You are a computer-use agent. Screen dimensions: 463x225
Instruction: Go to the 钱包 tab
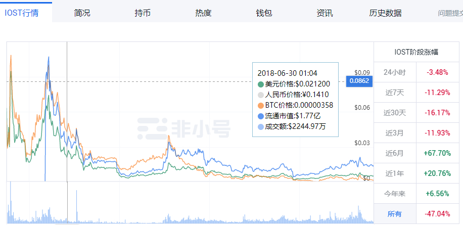click(264, 13)
